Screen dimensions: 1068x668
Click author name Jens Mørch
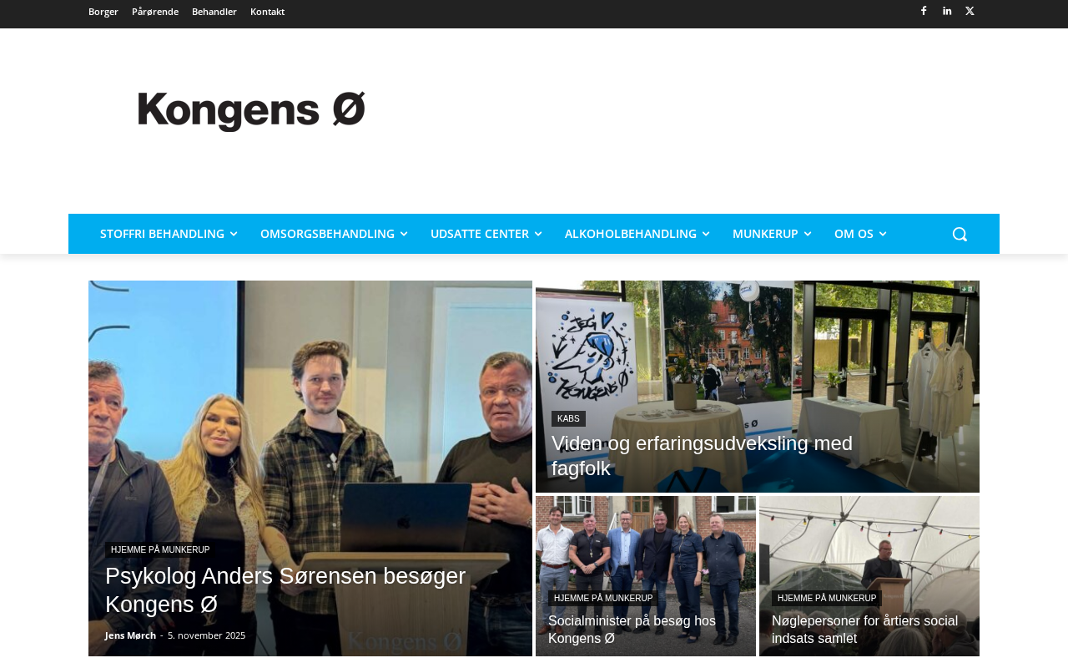tap(130, 635)
